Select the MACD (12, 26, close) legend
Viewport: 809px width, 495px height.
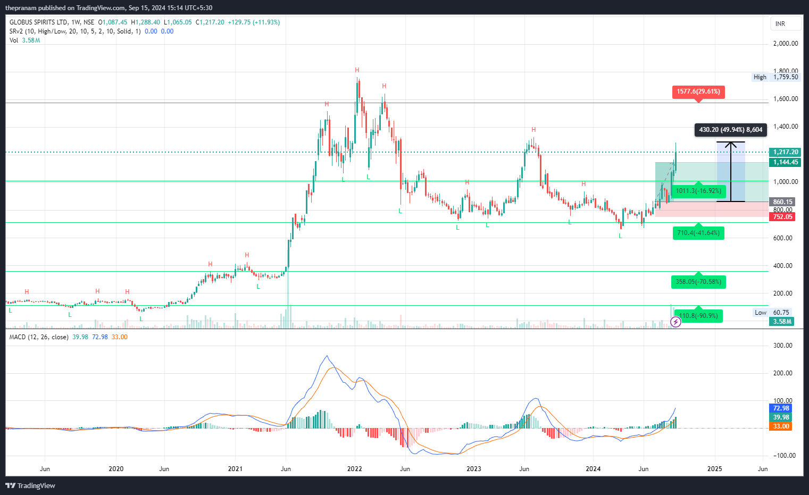39,337
